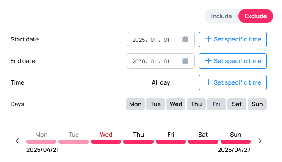Switch to Include mode

pyautogui.click(x=221, y=16)
